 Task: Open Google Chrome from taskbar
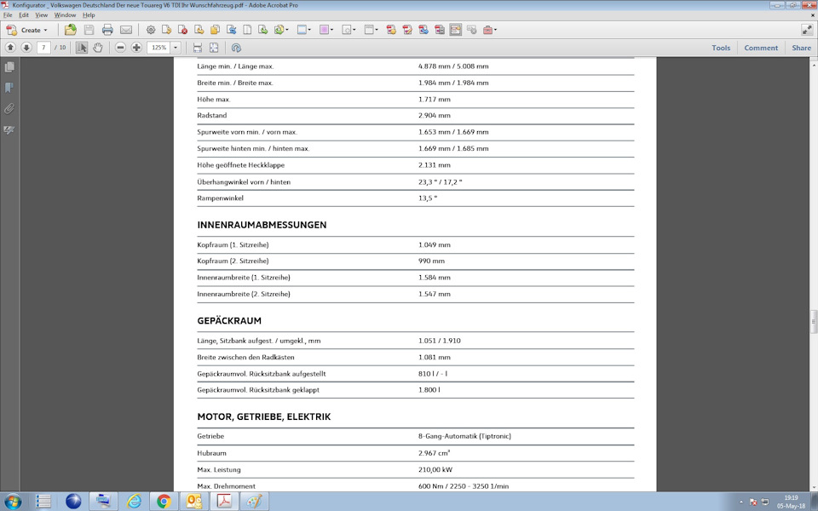(164, 501)
